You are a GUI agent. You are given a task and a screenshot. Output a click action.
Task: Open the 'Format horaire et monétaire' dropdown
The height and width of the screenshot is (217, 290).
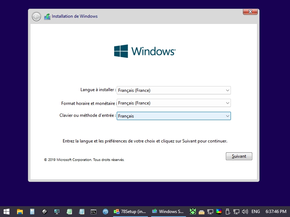tap(227, 103)
